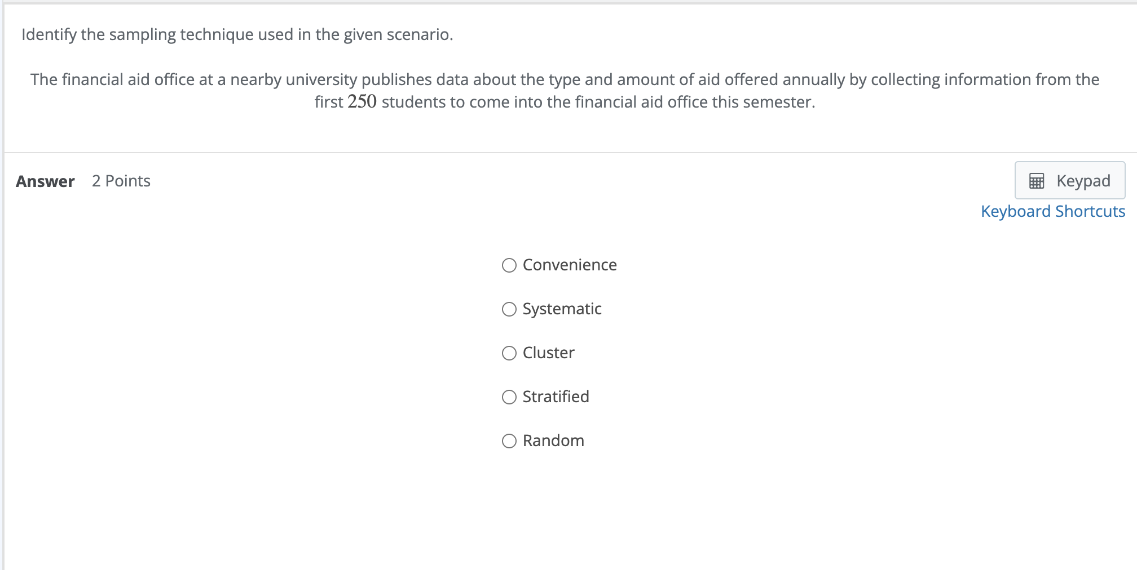Viewport: 1137px width, 570px height.
Task: Click the Random radio circle
Action: 509,440
